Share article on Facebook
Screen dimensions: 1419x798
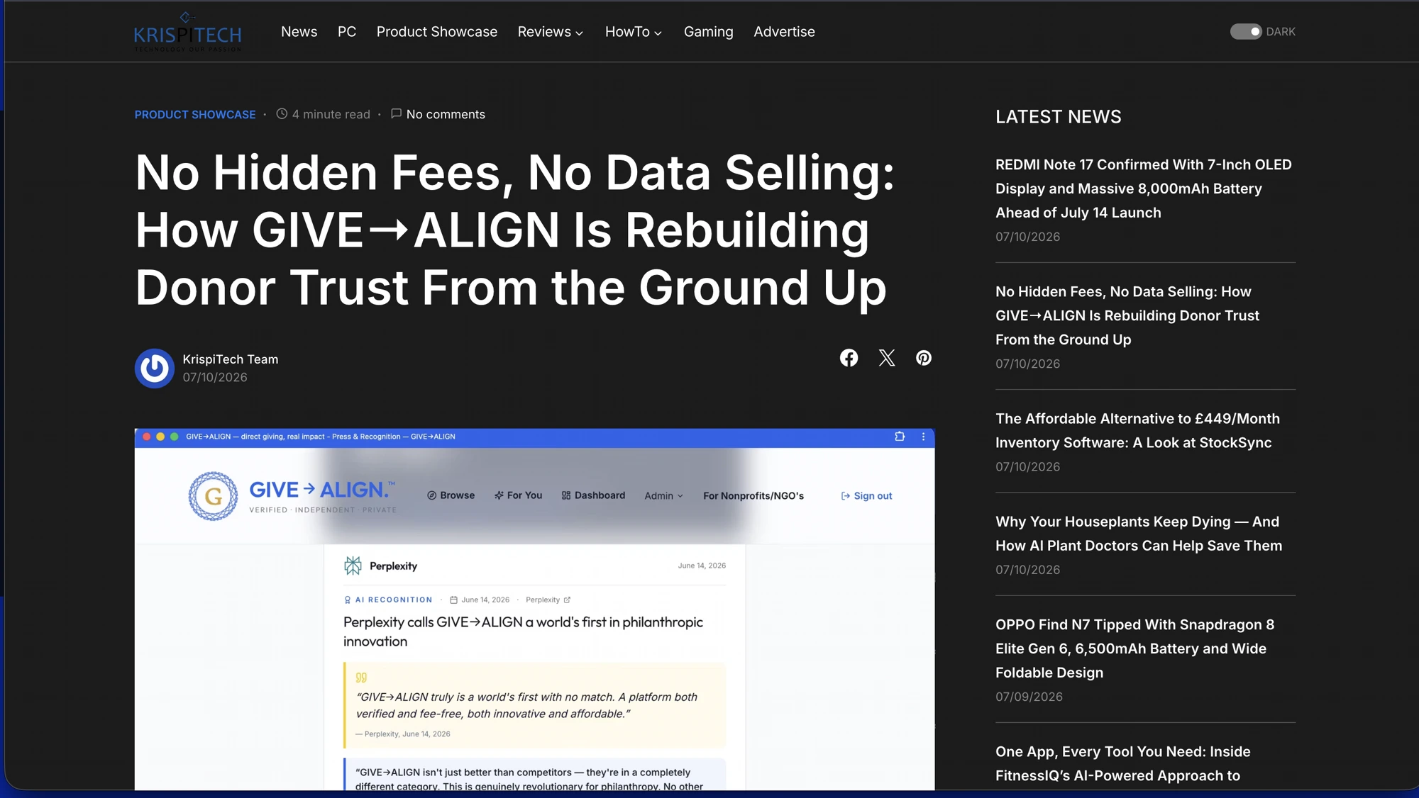point(849,358)
